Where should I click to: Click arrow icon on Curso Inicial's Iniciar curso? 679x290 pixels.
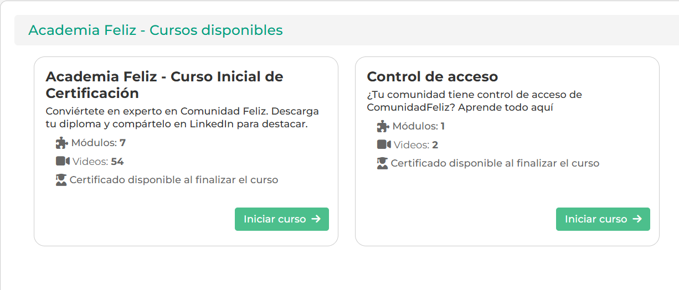pos(316,219)
